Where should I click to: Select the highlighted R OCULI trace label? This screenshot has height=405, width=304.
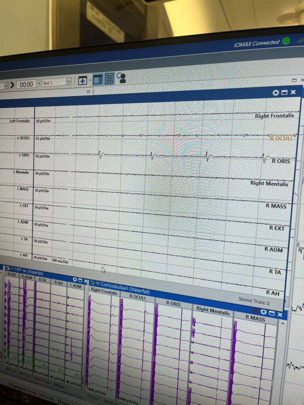(281, 138)
